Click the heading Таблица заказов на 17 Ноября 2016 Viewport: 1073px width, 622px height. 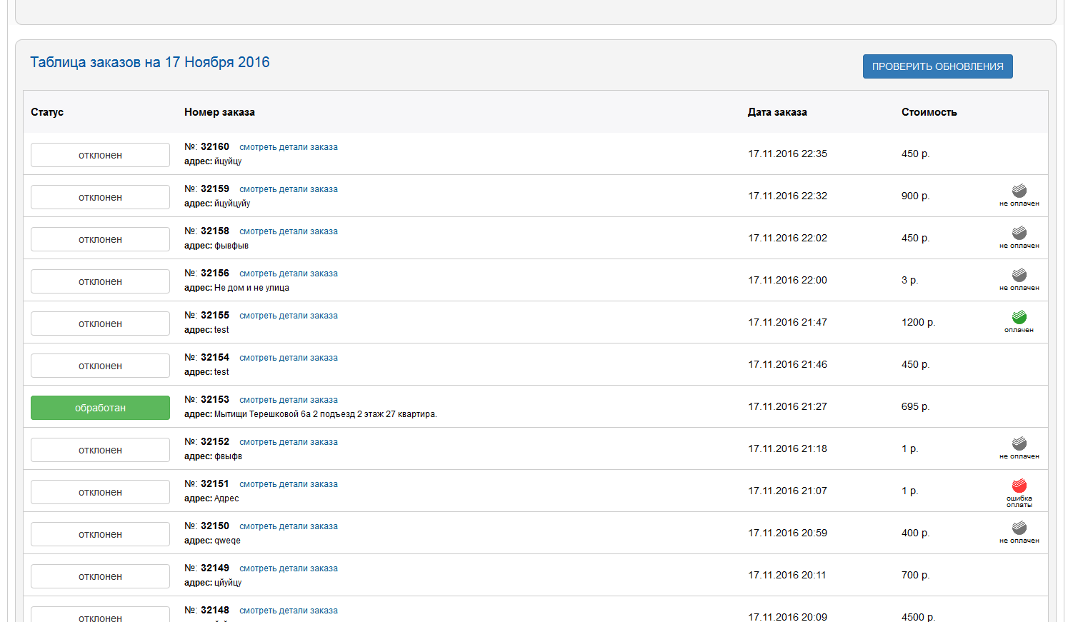tap(150, 62)
